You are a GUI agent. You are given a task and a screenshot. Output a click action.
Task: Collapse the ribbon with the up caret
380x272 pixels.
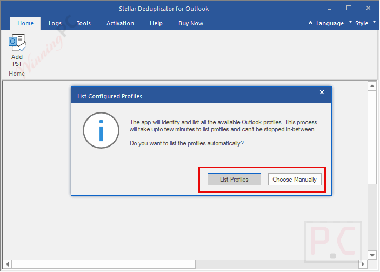pos(310,23)
